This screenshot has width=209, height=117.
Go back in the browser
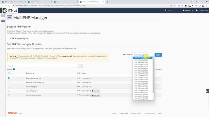click(2, 6)
